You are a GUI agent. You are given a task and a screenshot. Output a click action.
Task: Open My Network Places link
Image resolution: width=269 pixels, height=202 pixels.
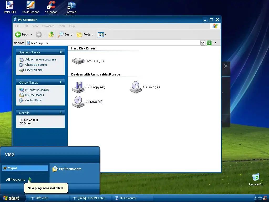pyautogui.click(x=37, y=90)
